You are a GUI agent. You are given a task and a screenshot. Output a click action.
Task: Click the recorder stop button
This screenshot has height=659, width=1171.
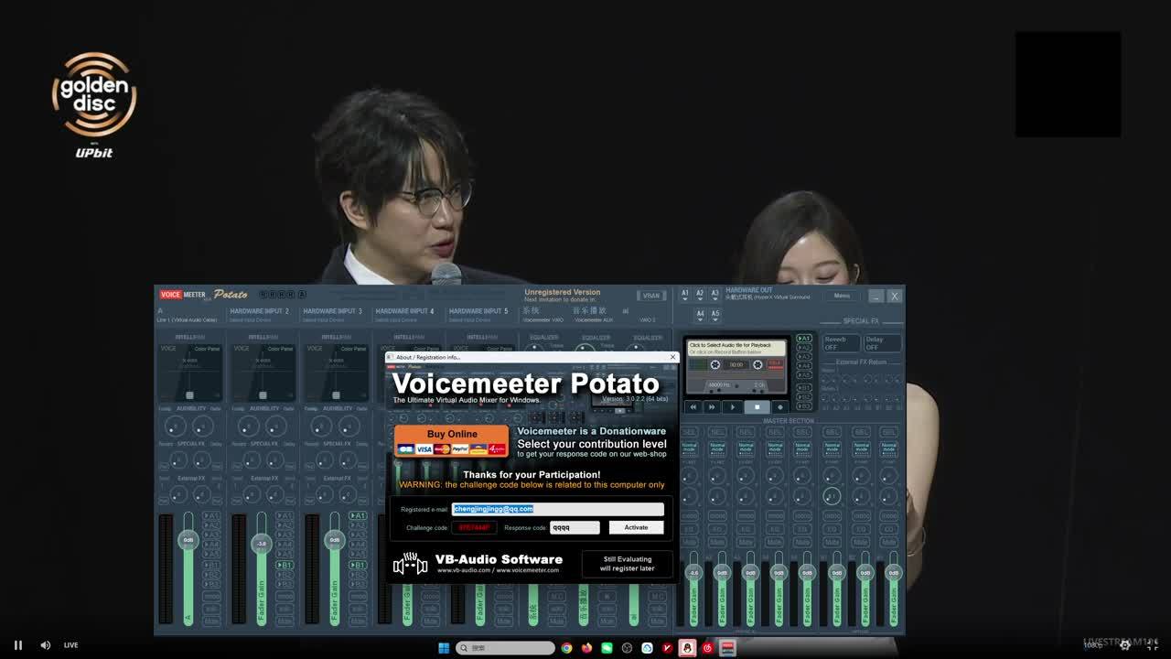point(757,407)
